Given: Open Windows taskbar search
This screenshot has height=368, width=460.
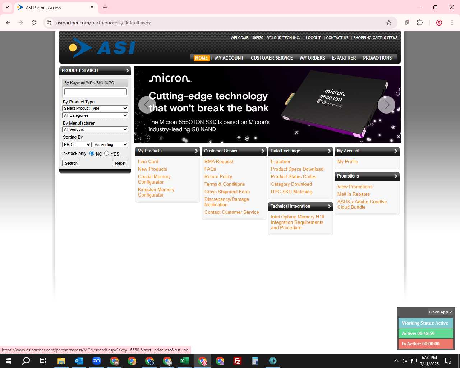Looking at the screenshot, I should 26,361.
